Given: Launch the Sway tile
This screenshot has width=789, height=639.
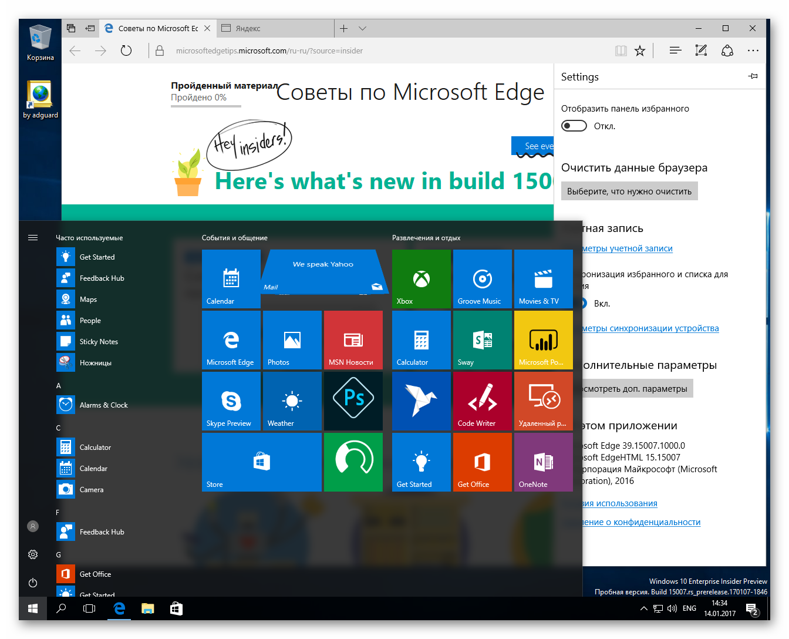Looking at the screenshot, I should coord(483,340).
